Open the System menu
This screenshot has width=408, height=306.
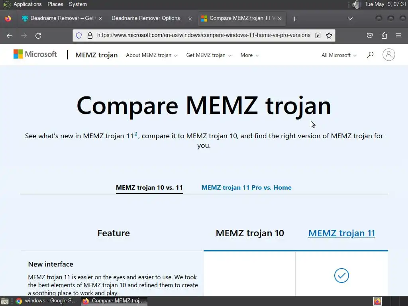78,4
